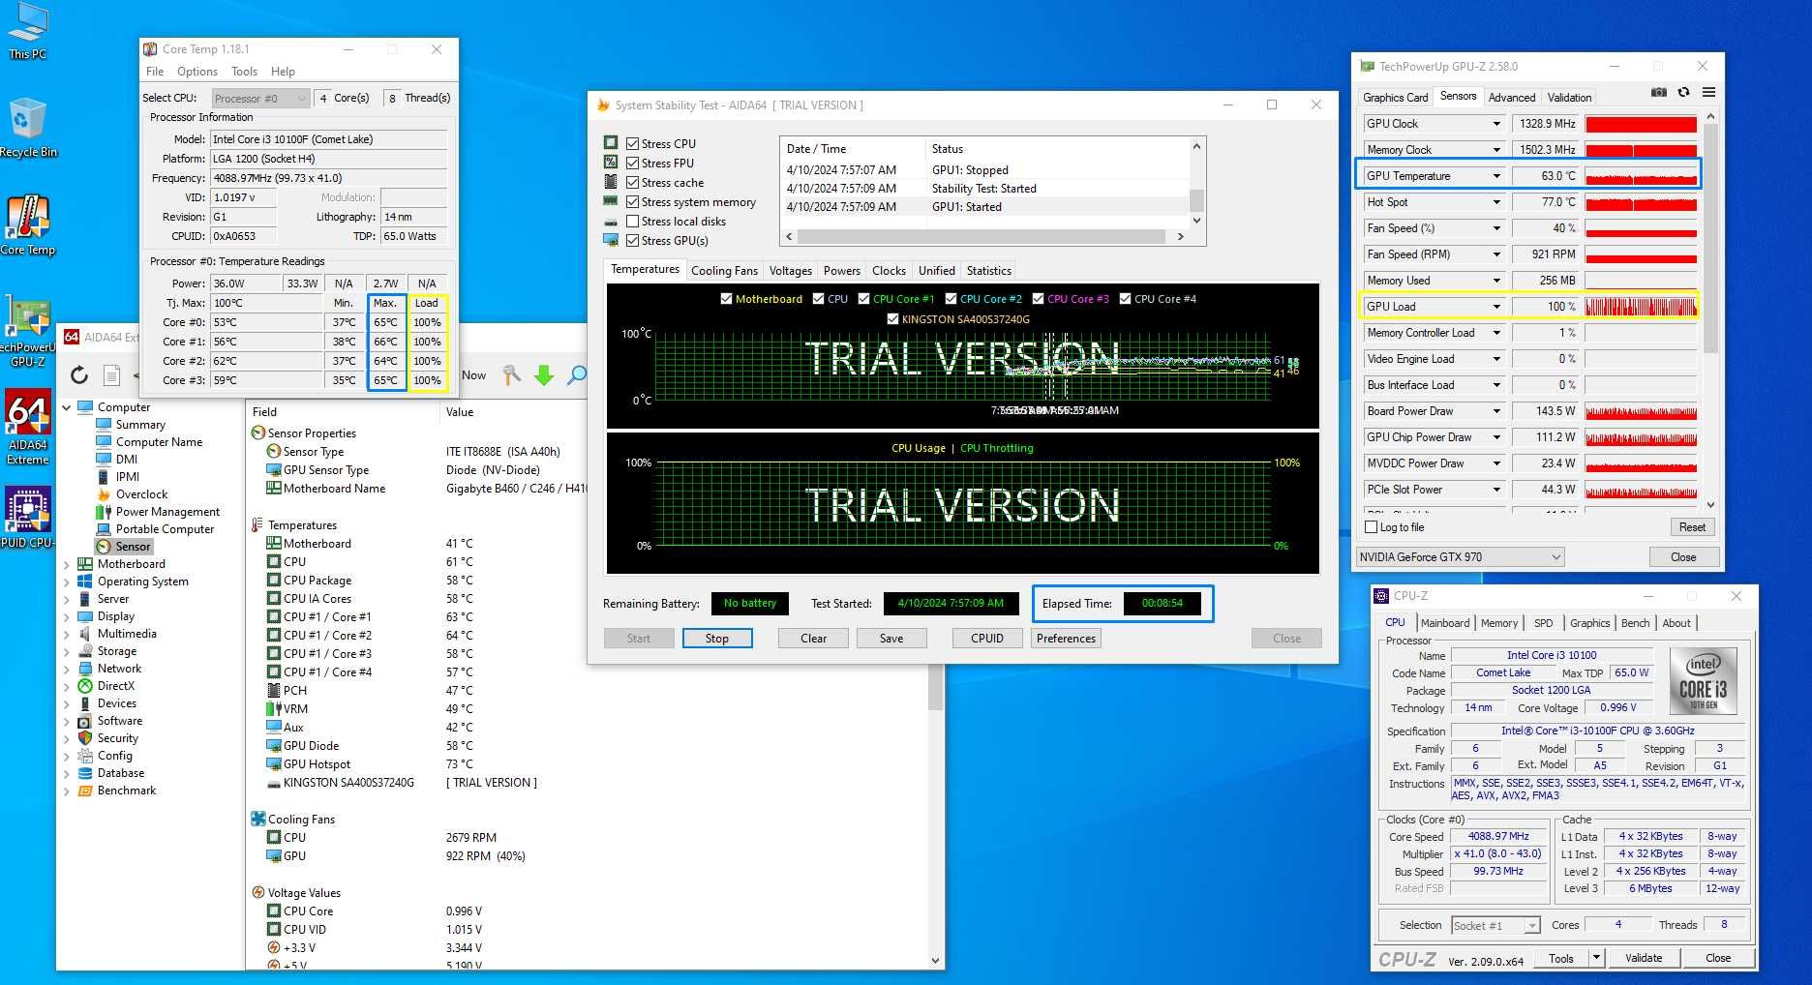Image resolution: width=1812 pixels, height=985 pixels.
Task: Toggle Stress FPU checkbox
Action: click(632, 164)
